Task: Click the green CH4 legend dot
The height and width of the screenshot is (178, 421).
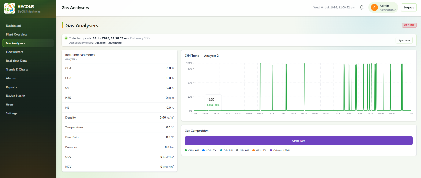Action: (x=186, y=150)
